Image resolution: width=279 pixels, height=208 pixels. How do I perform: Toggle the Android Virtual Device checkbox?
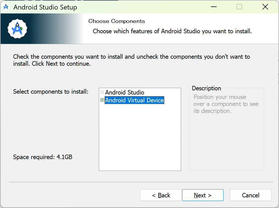point(102,100)
